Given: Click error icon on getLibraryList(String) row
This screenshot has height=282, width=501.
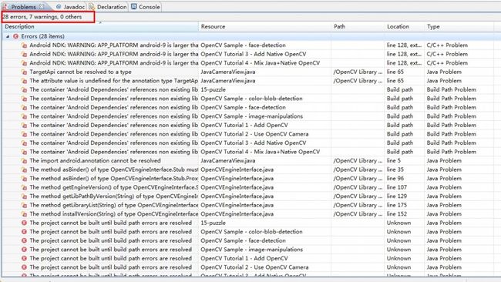Looking at the screenshot, I should (24, 205).
